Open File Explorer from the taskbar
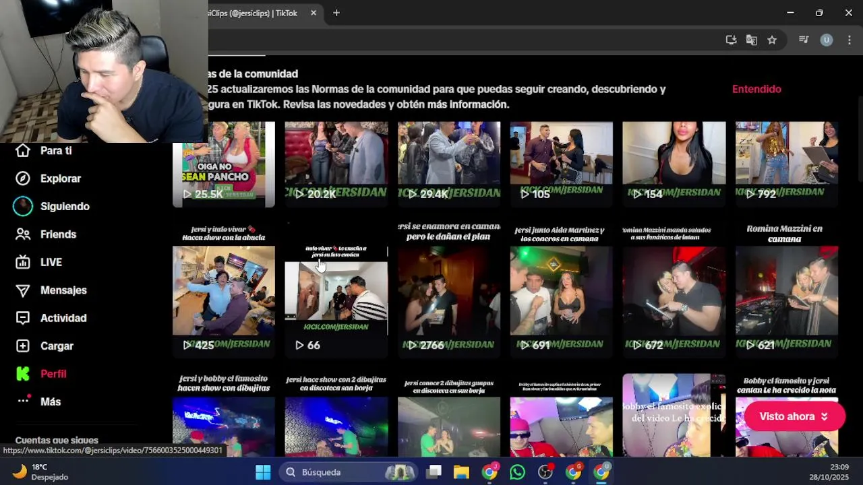 pos(461,472)
